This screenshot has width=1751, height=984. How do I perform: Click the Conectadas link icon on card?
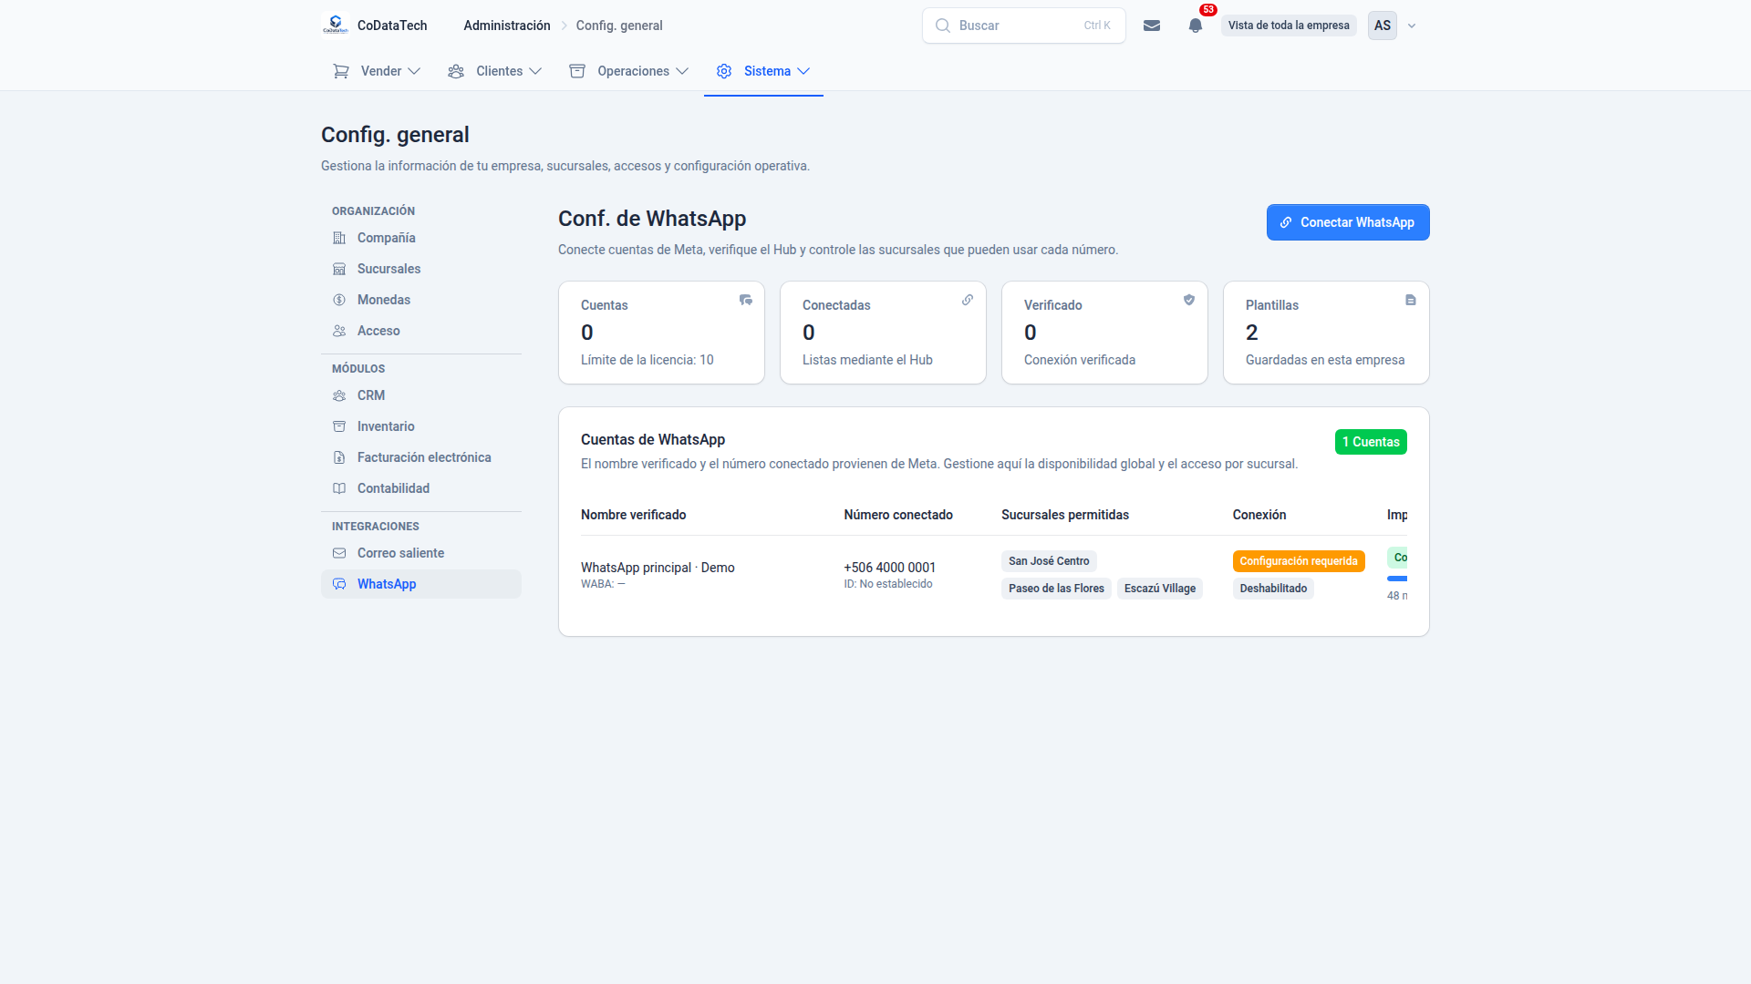tap(968, 300)
